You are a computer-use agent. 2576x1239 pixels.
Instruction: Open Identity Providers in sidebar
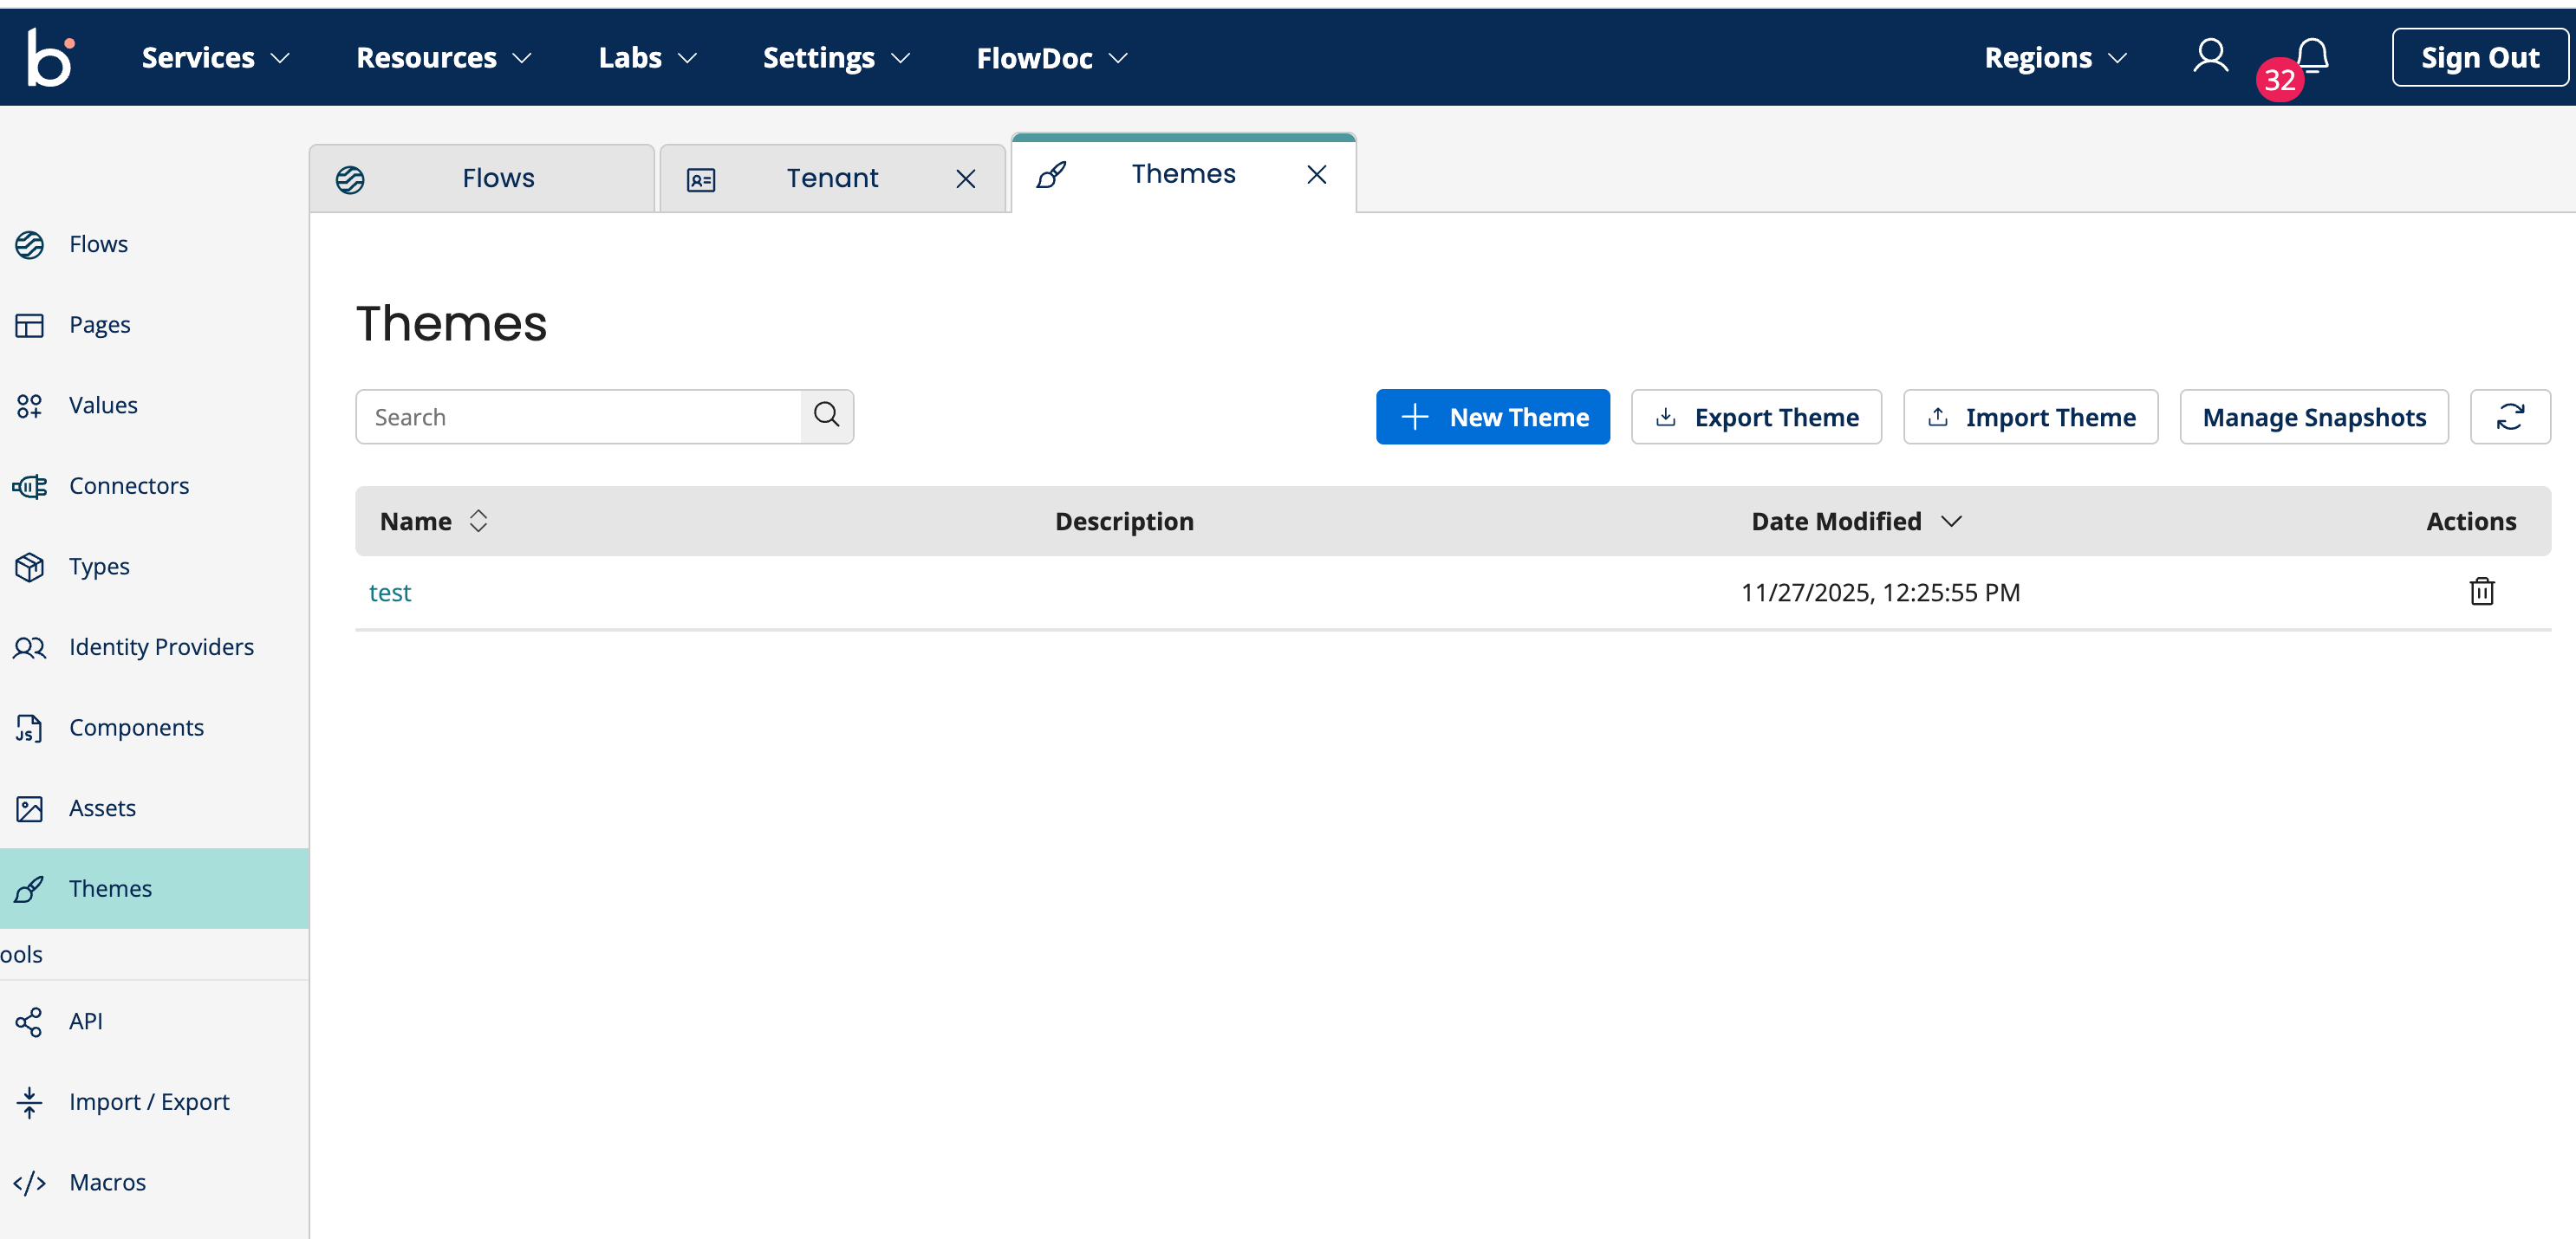[x=161, y=647]
